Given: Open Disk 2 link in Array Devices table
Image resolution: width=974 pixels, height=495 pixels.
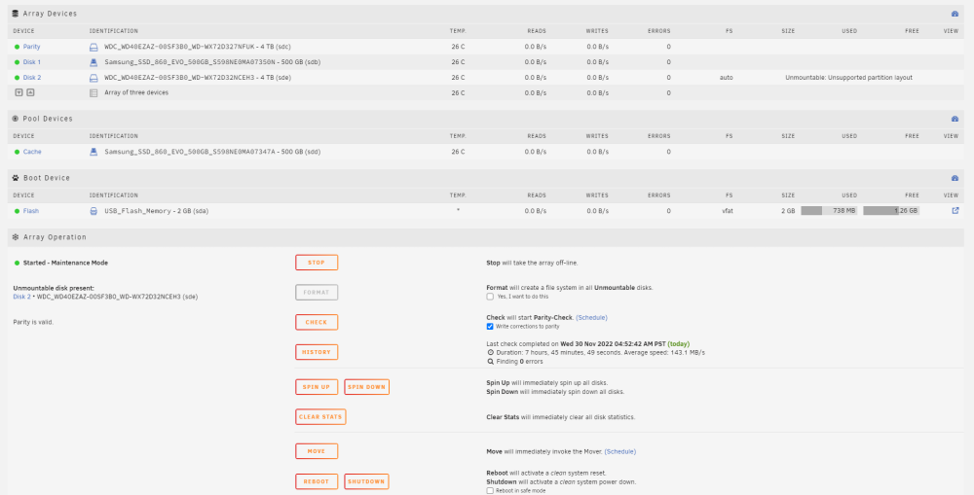Looking at the screenshot, I should 32,78.
